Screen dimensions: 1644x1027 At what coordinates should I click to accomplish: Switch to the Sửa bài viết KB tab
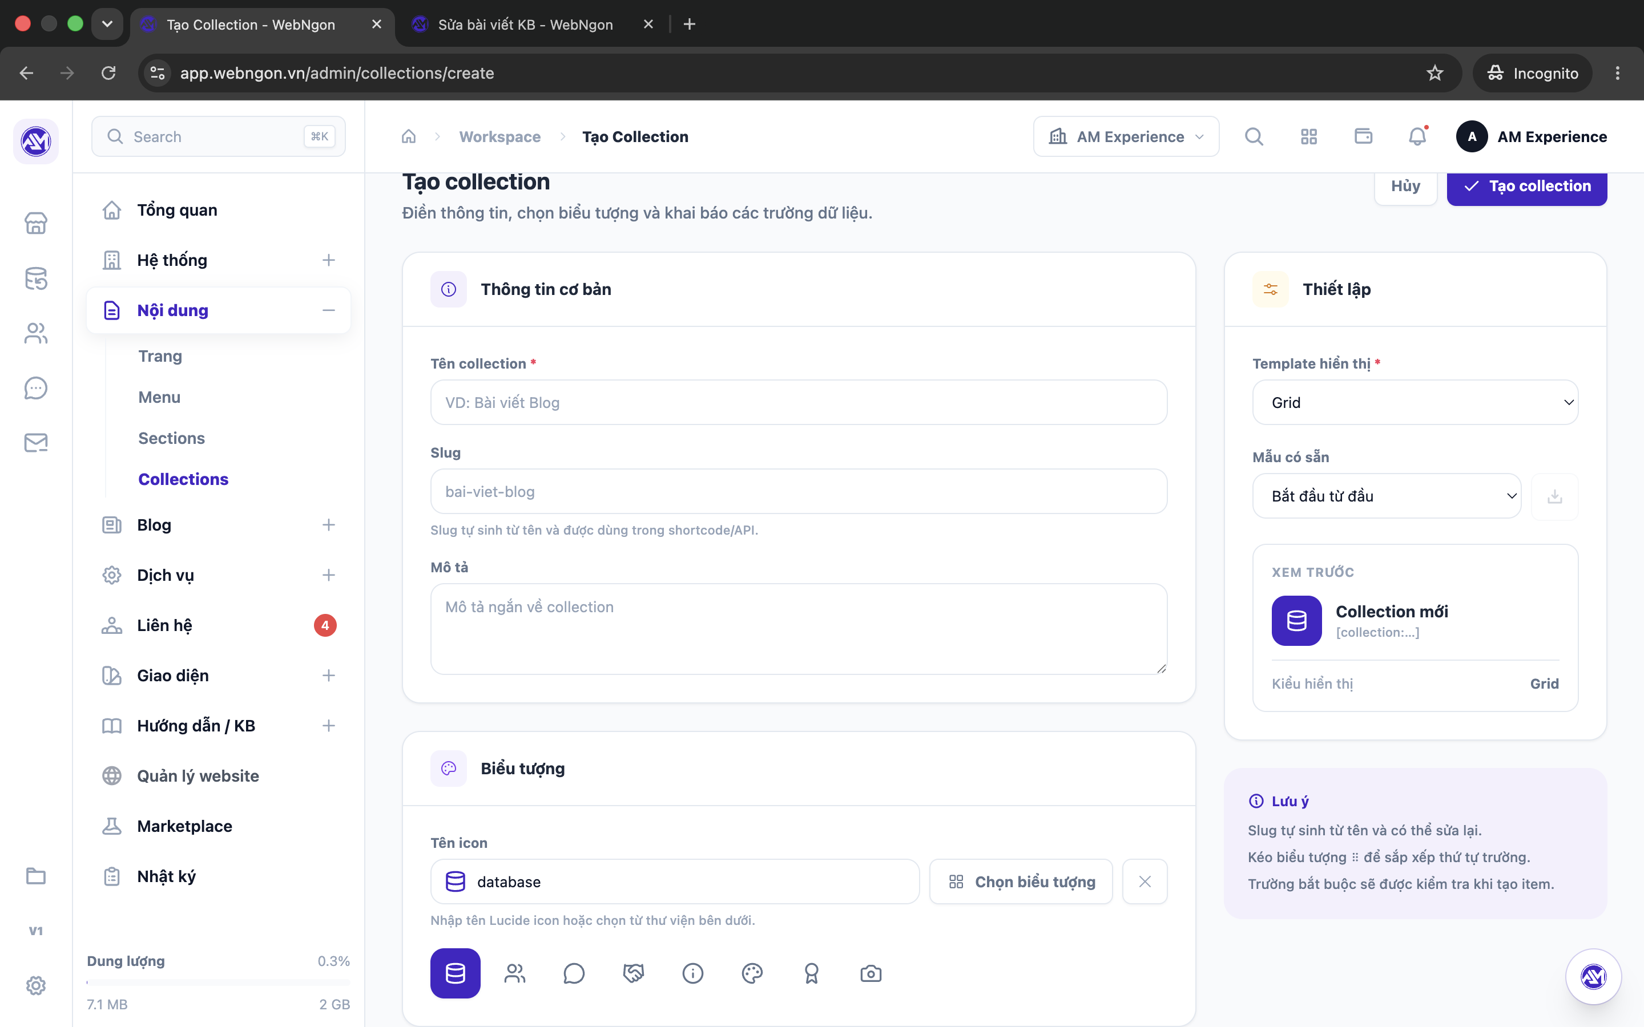525,25
